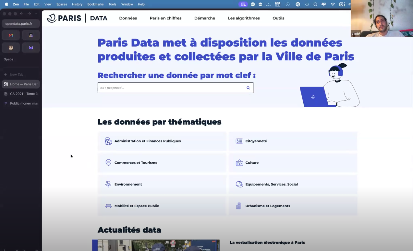The height and width of the screenshot is (251, 413).
Task: Open Urbanisme et Logements theme
Action: pyautogui.click(x=293, y=206)
